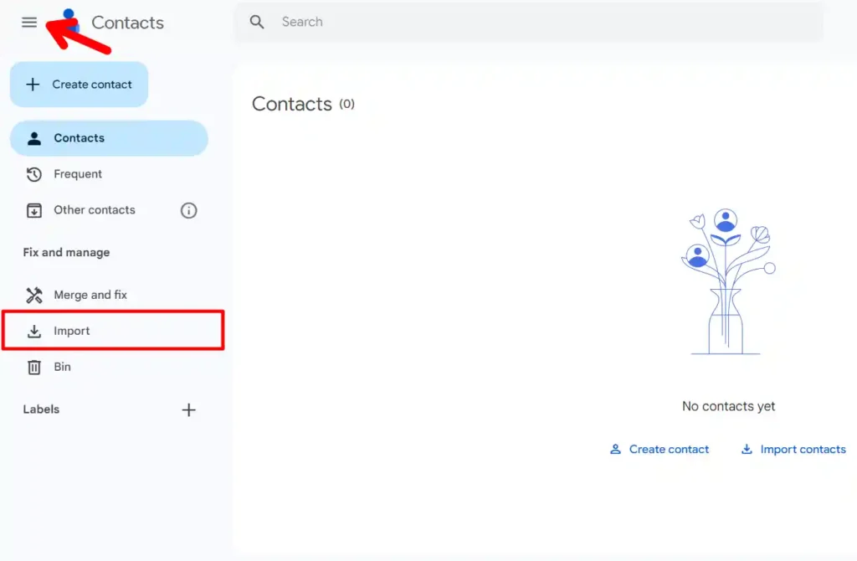Select the Merge and fix tool
Screen dimensions: 857x561
point(90,295)
